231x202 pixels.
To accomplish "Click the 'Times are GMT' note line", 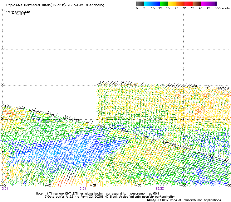I will (x=97, y=194).
